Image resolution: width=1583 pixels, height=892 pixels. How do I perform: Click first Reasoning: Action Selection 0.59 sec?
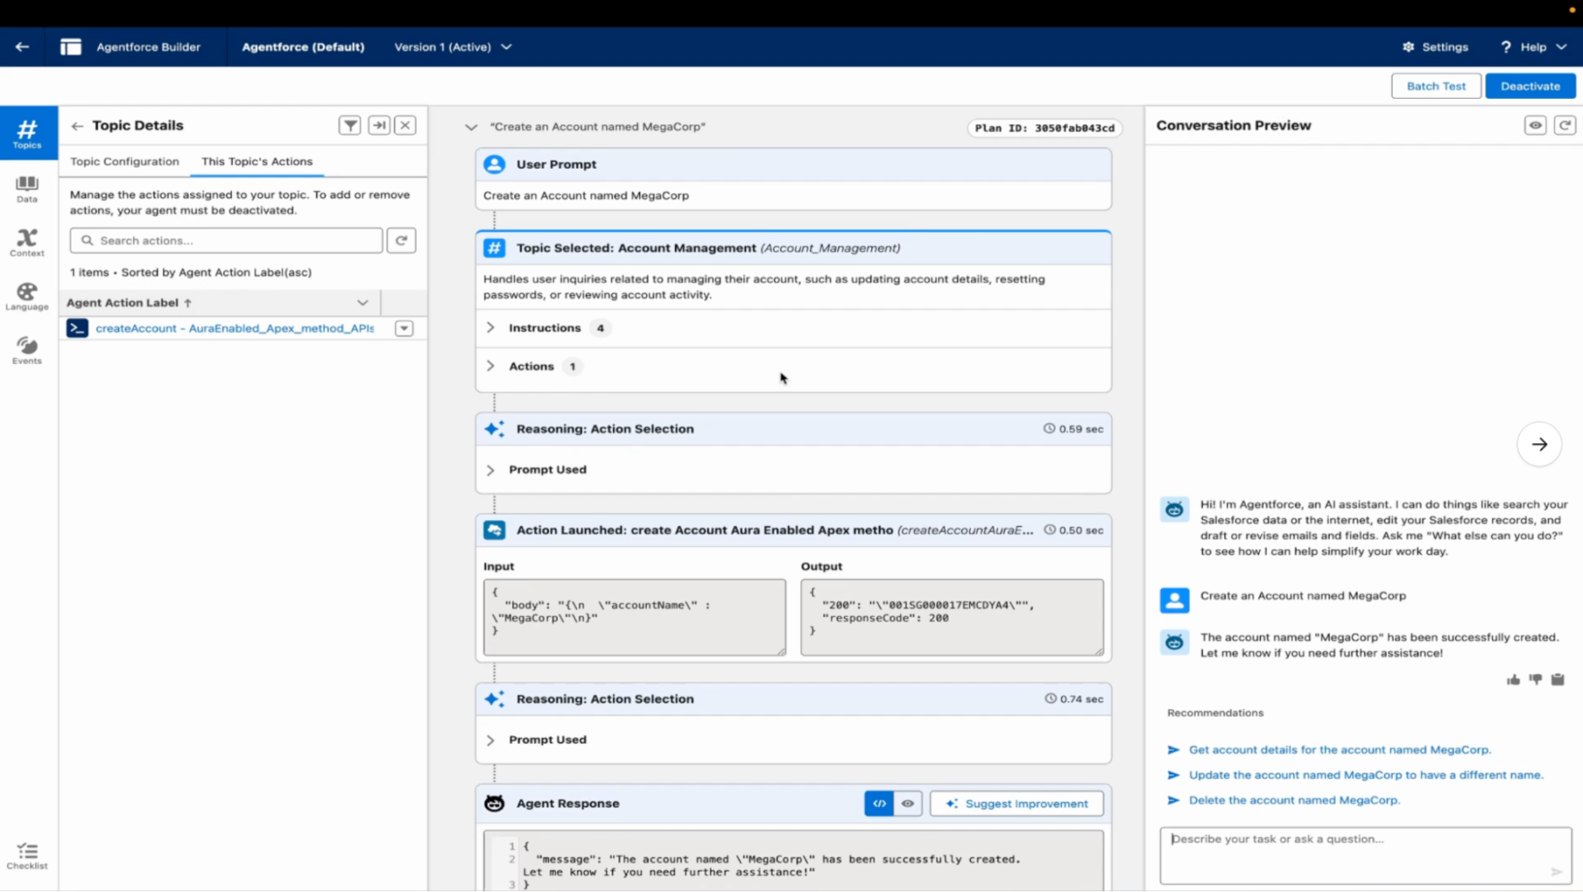(x=793, y=429)
